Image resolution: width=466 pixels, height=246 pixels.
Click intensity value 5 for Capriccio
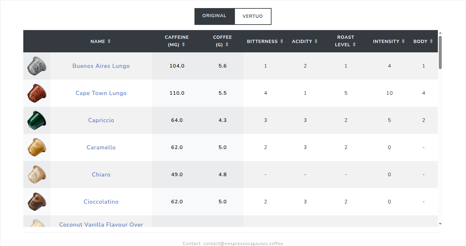[389, 120]
